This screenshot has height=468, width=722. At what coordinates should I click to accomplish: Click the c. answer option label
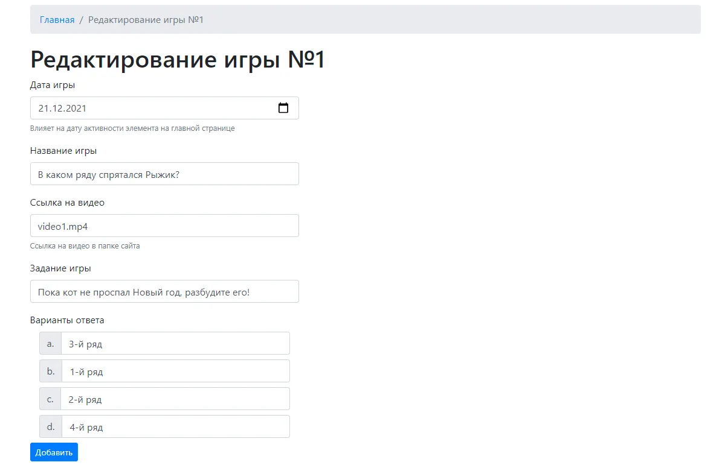50,399
